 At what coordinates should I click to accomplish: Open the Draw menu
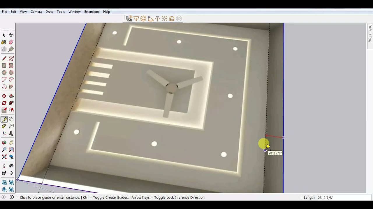[49, 12]
